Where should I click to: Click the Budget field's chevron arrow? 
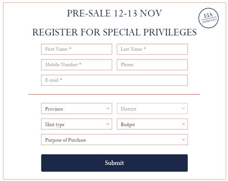pos(183,124)
